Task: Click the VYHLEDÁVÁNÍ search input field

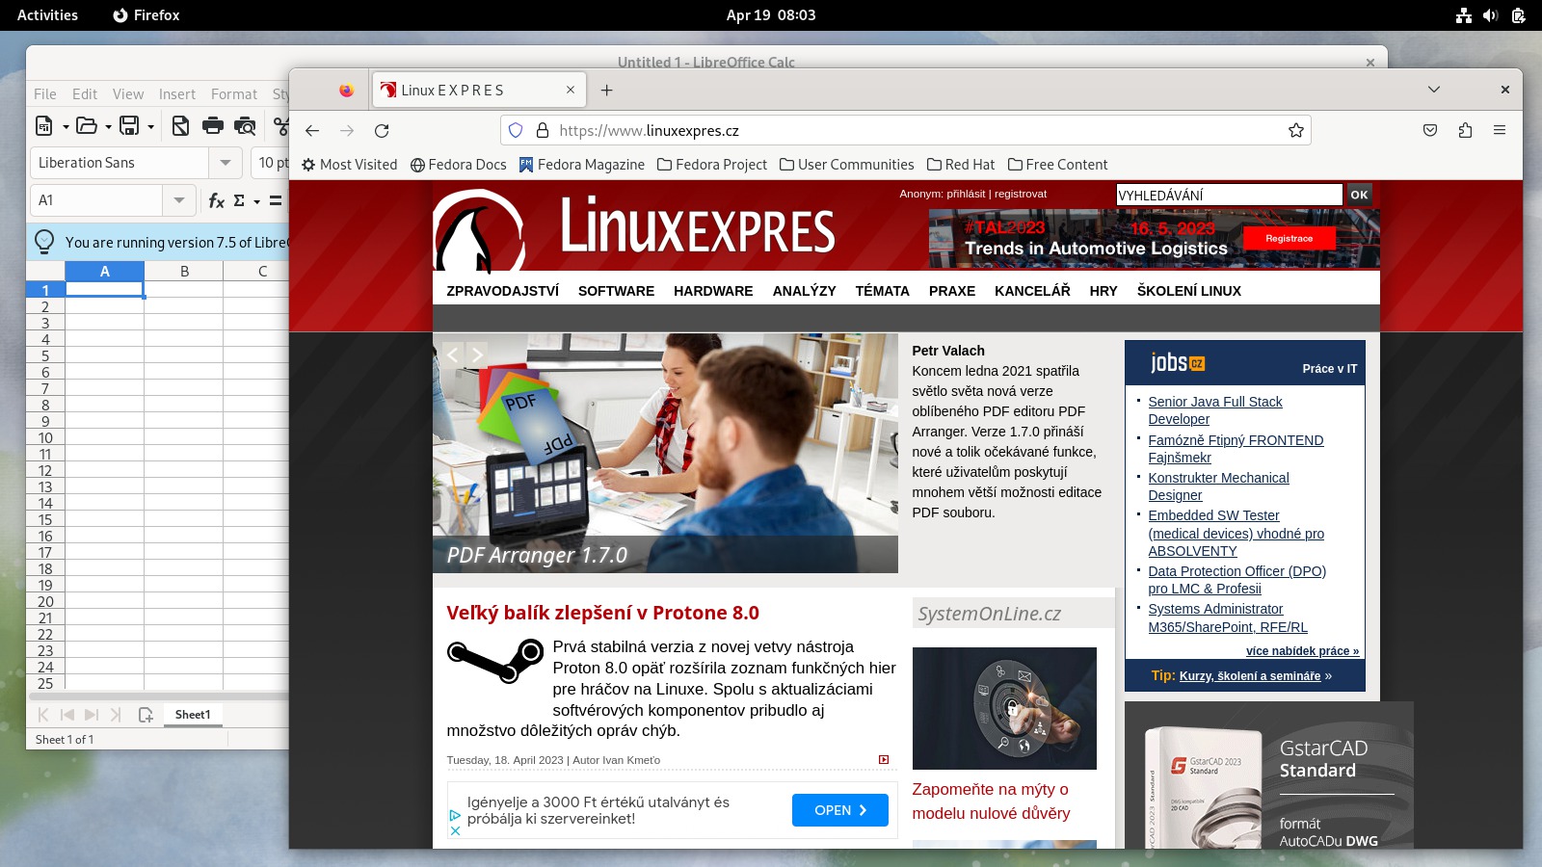Action: click(x=1229, y=195)
